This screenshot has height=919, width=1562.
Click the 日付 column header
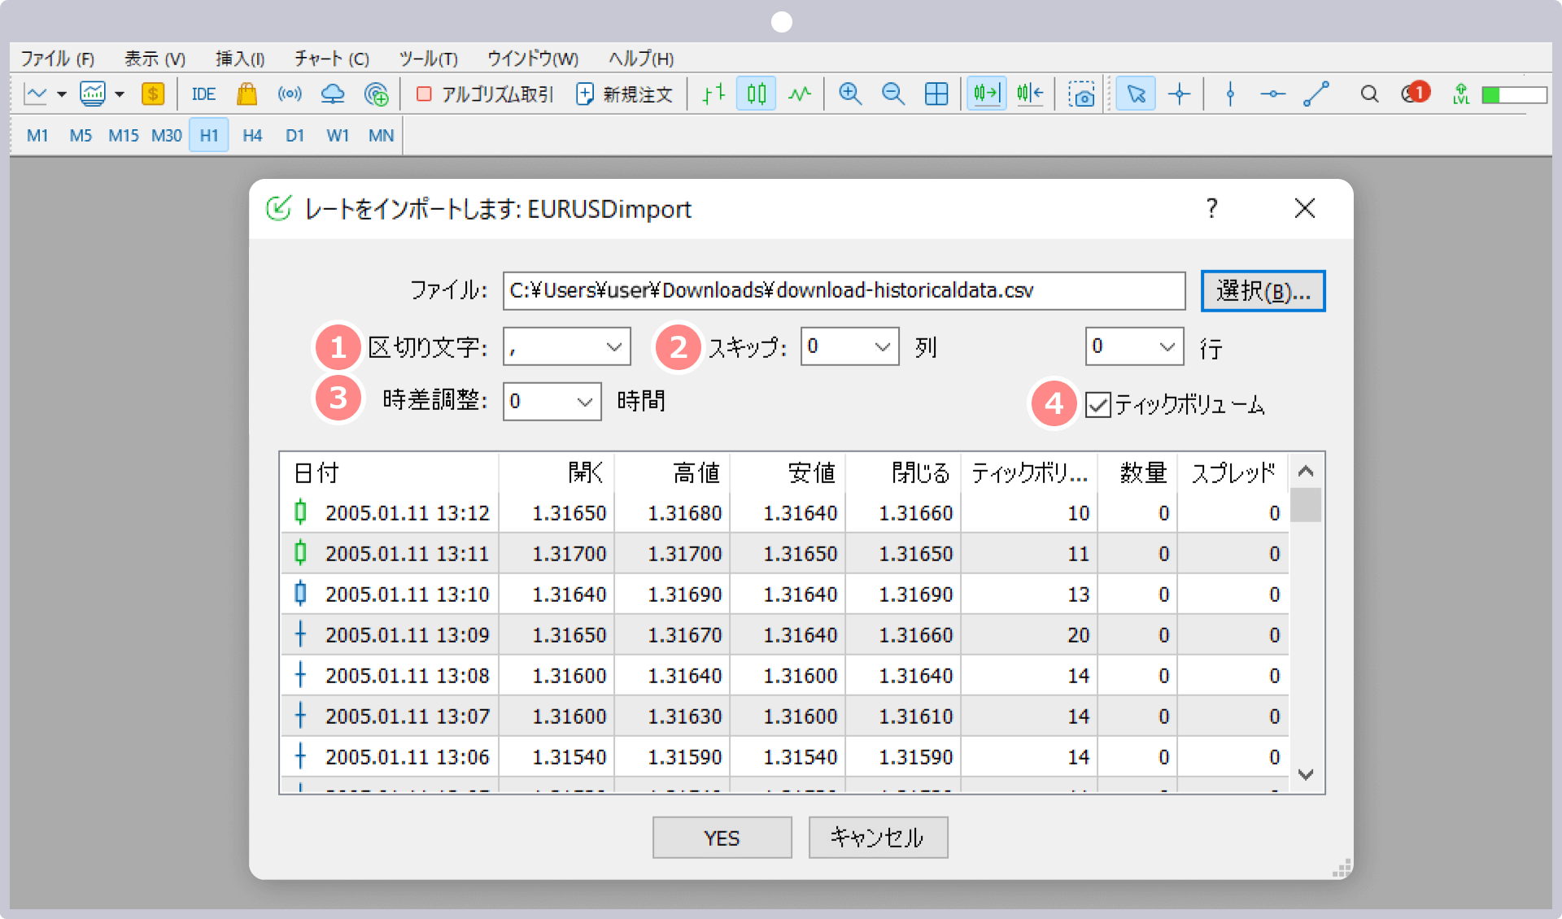[390, 473]
